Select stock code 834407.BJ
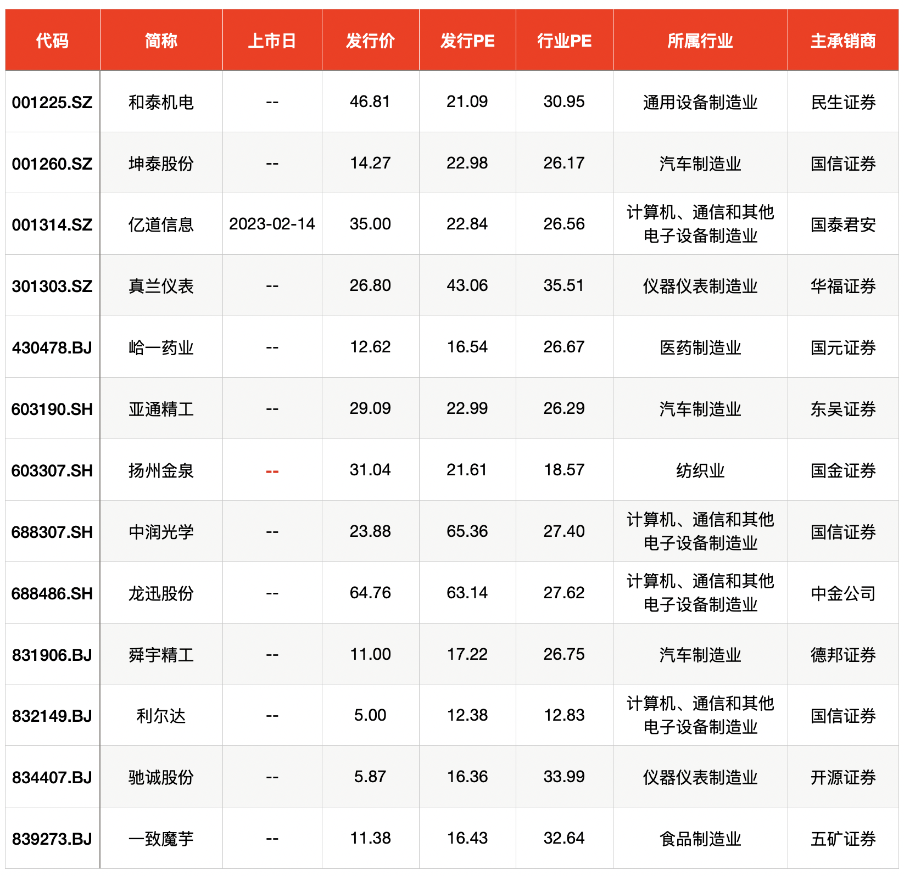 [x=52, y=777]
